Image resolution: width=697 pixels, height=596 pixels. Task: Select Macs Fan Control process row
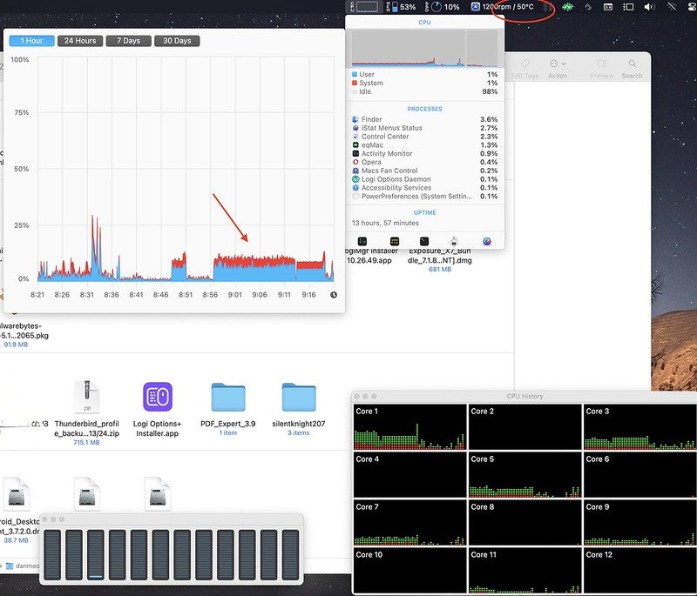pyautogui.click(x=424, y=171)
